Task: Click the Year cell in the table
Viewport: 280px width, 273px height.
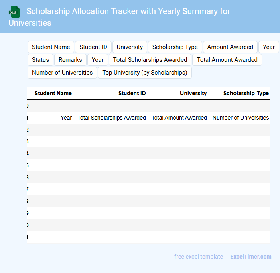Action: click(66, 118)
